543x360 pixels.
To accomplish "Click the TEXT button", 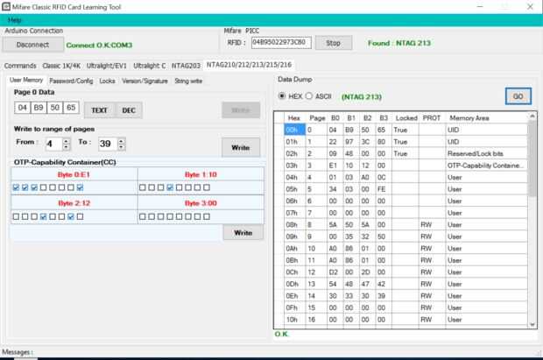I will 99,110.
